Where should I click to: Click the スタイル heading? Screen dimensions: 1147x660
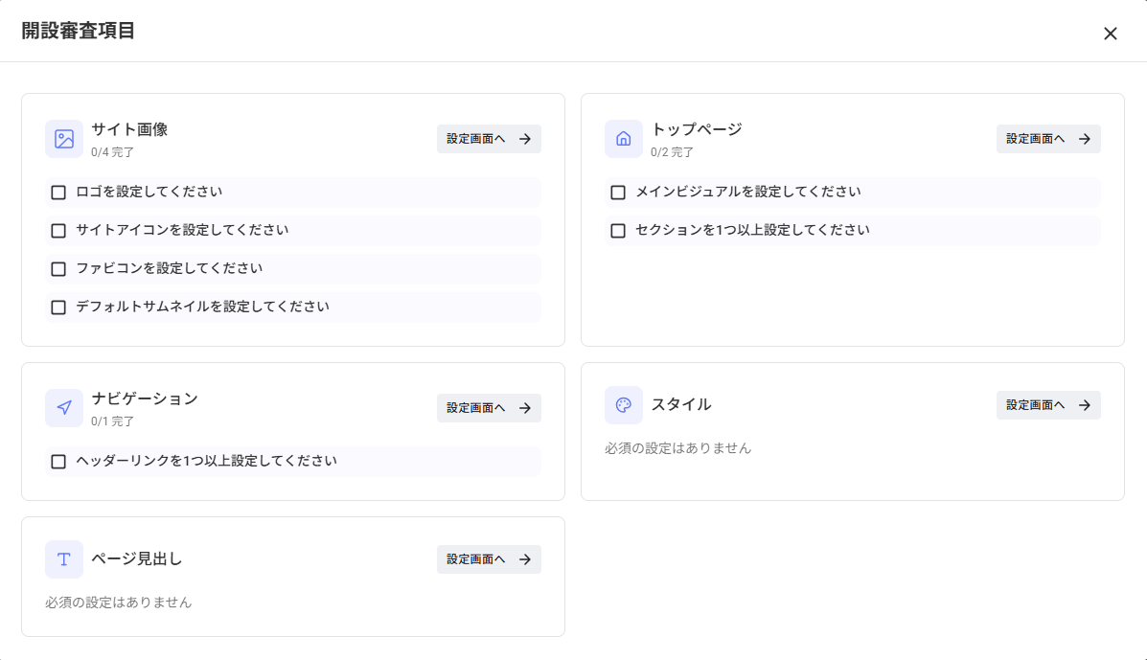(681, 404)
